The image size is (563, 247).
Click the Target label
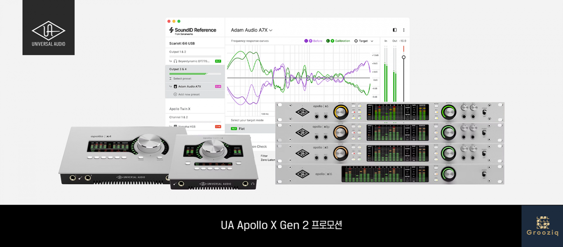363,41
